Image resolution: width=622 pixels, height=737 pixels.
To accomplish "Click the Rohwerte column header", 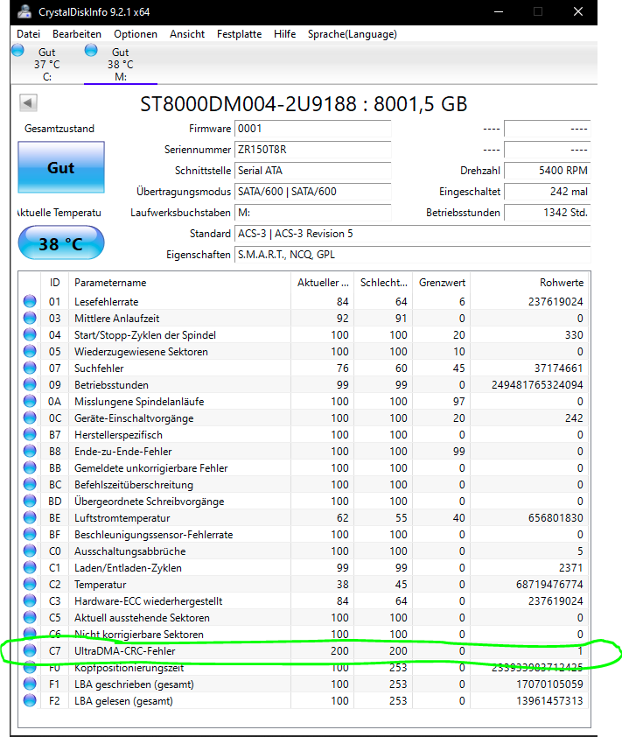I will pyautogui.click(x=530, y=283).
